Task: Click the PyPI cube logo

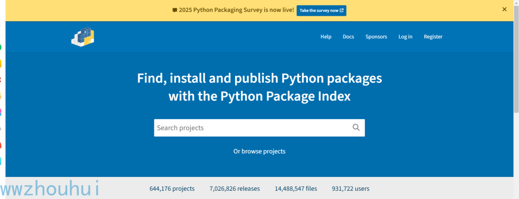Action: pyautogui.click(x=83, y=37)
